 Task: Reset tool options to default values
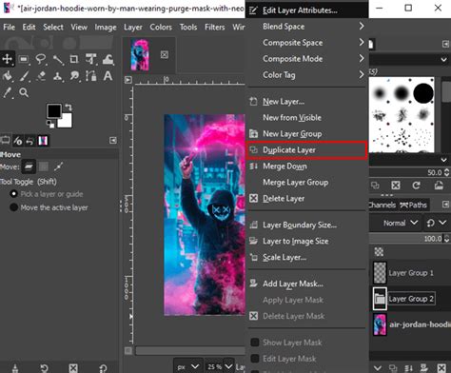click(x=104, y=368)
